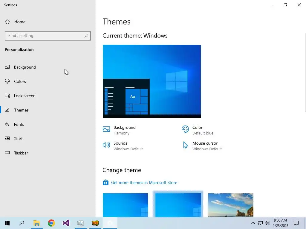This screenshot has height=229, width=306.
Task: Click the volume speaker tray icon
Action: pyautogui.click(x=267, y=223)
